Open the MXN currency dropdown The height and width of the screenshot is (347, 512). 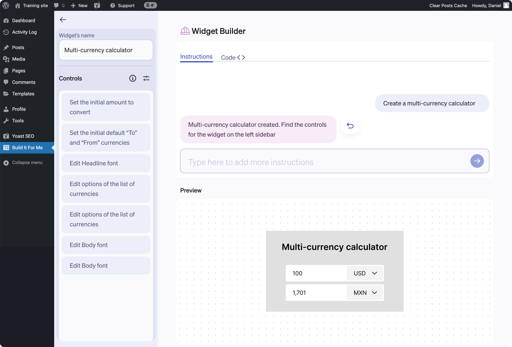click(365, 293)
